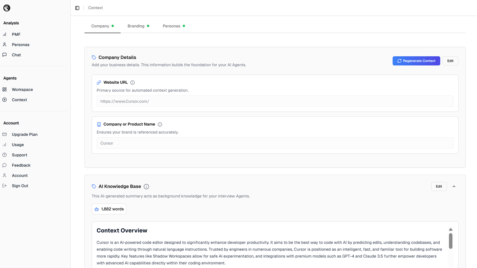The width and height of the screenshot is (477, 268).
Task: Click the AI Knowledge Base info icon
Action: pos(146,187)
